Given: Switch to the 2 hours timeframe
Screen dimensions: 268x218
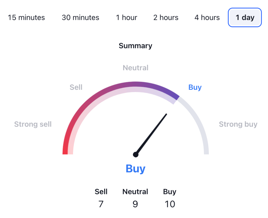Looking at the screenshot, I should point(166,18).
